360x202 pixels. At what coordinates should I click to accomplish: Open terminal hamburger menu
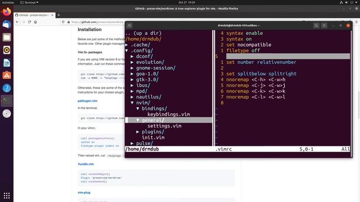pyautogui.click(x=324, y=25)
